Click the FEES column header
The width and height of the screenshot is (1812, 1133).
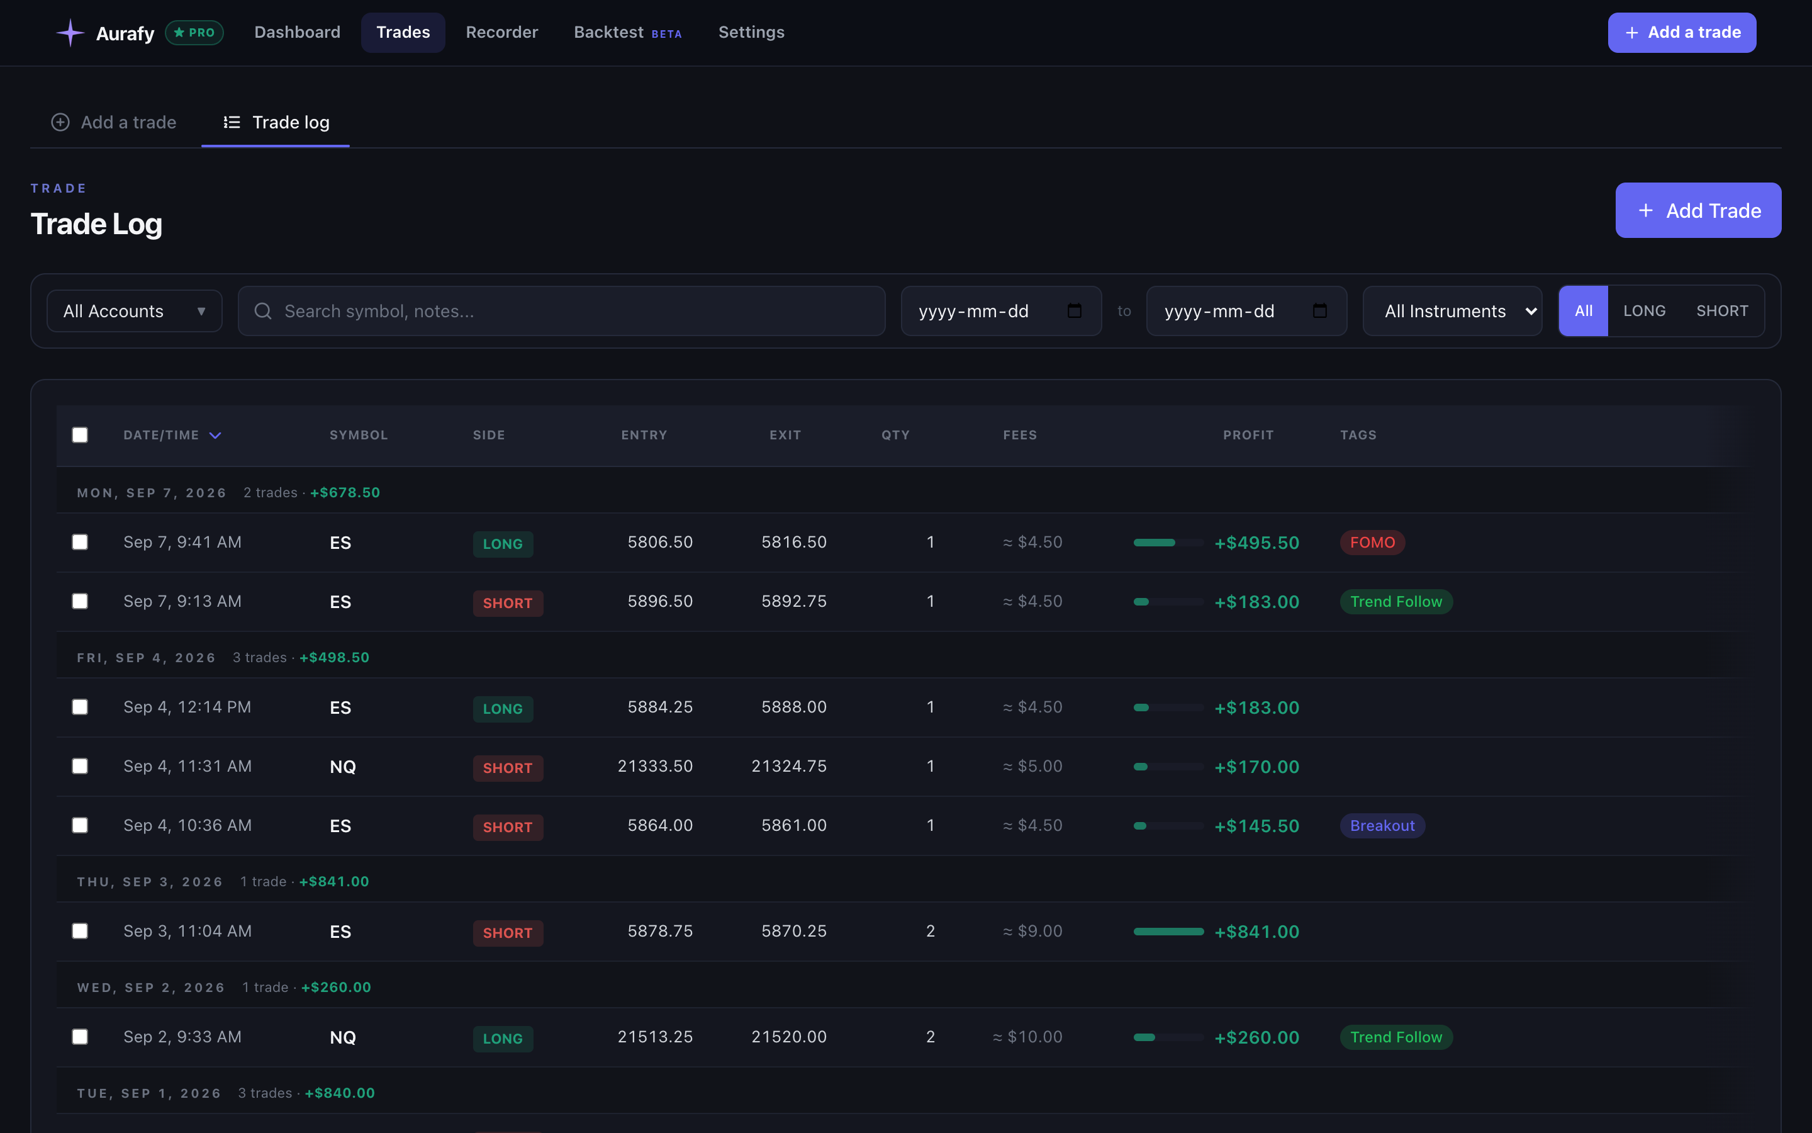tap(1020, 436)
